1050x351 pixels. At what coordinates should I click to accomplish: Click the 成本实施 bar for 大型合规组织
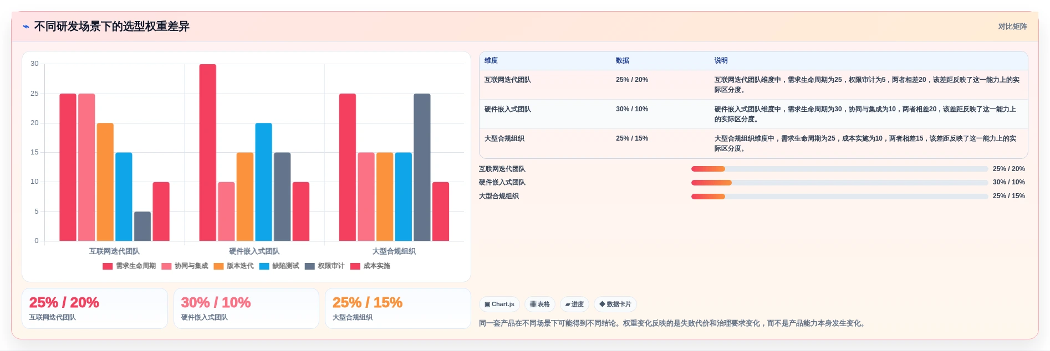point(441,211)
